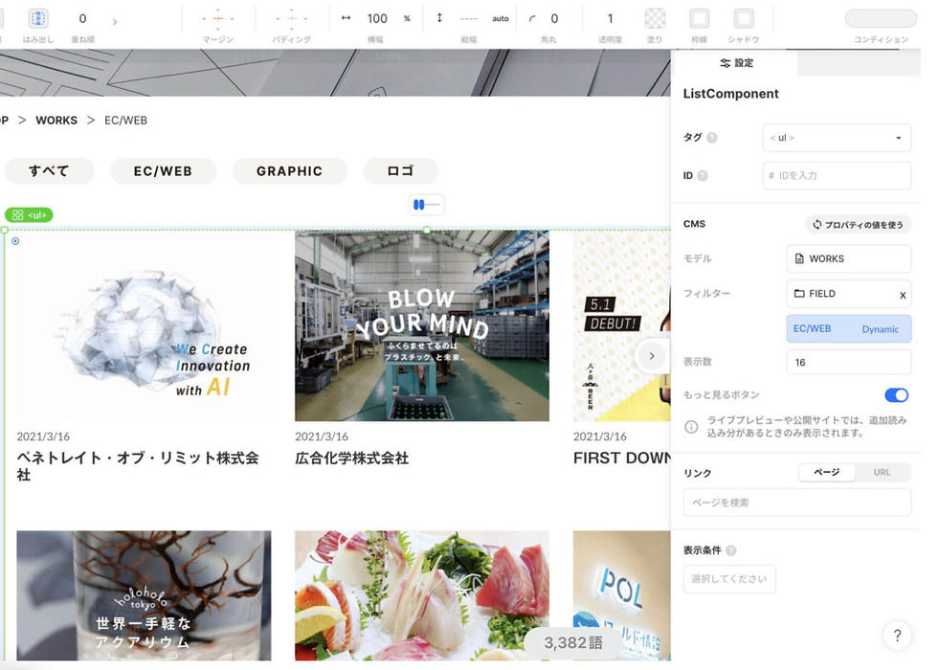This screenshot has height=670, width=938.
Task: Click the opacity value field
Action: point(610,18)
